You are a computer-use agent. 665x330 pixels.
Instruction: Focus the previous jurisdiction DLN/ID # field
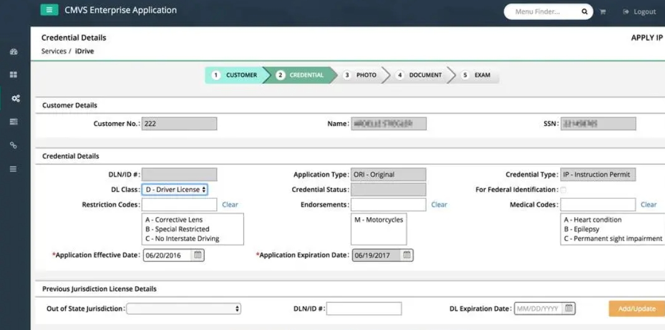(x=364, y=308)
